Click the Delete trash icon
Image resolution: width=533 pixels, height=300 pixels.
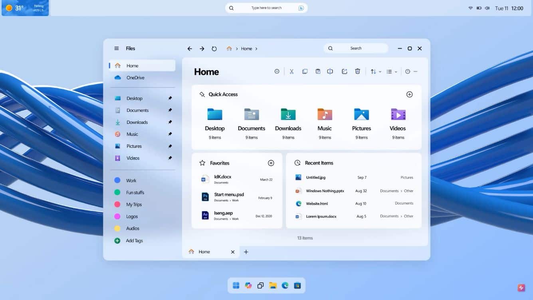(357, 71)
